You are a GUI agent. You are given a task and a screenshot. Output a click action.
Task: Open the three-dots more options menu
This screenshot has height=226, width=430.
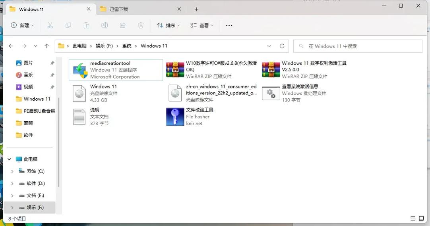(229, 25)
